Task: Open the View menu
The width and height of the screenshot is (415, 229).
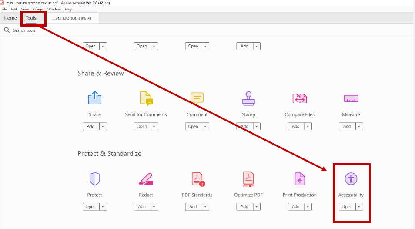Action: coord(25,9)
